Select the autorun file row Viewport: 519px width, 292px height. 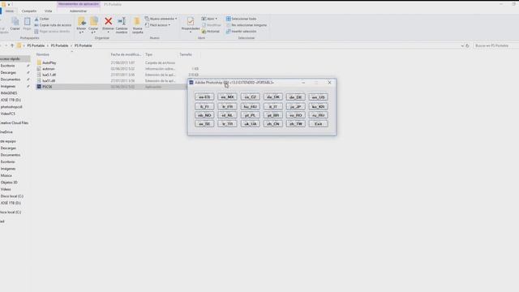click(x=118, y=69)
